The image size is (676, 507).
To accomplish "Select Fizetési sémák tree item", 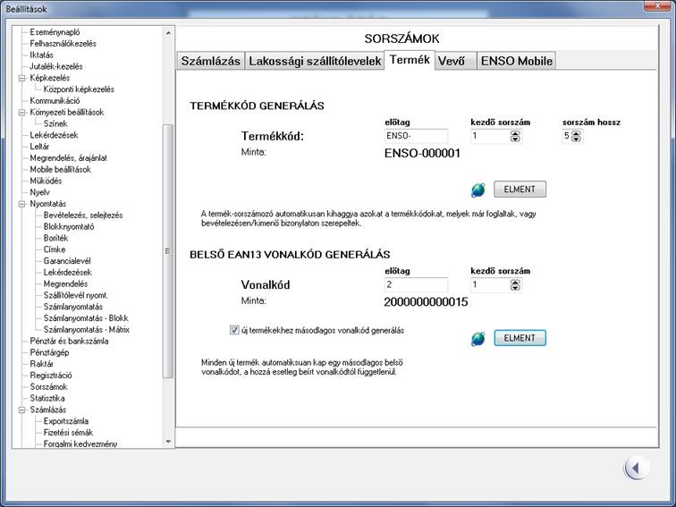I will click(68, 433).
